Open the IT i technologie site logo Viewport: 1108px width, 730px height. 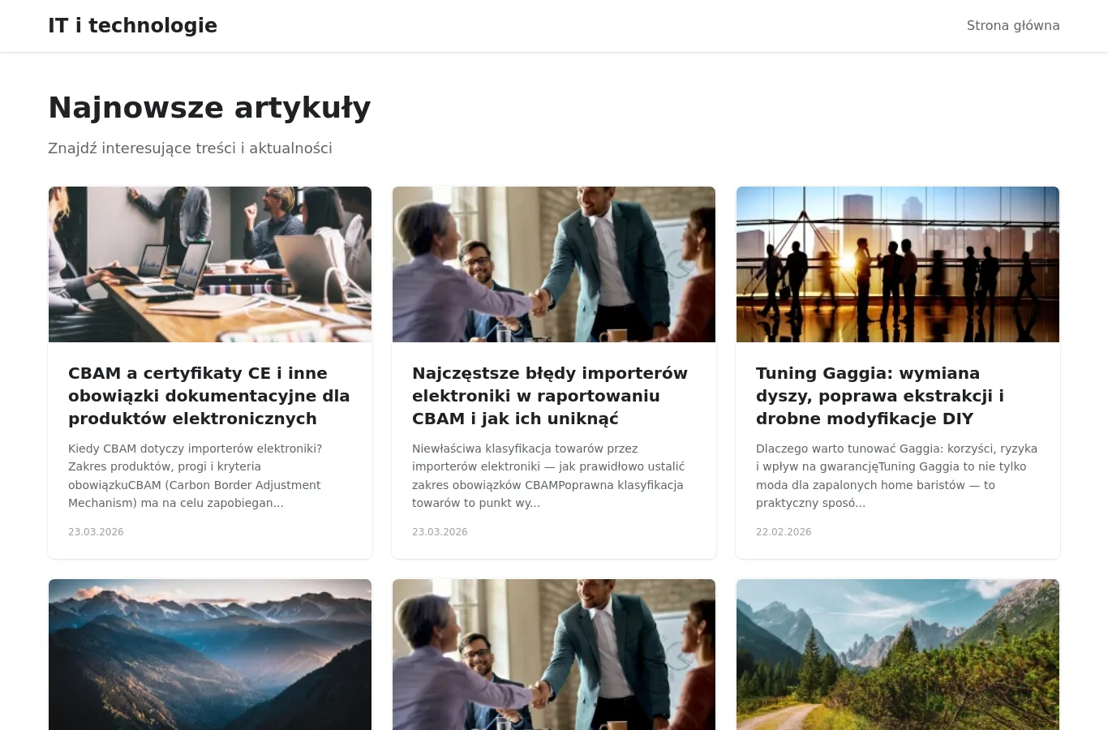pyautogui.click(x=132, y=26)
